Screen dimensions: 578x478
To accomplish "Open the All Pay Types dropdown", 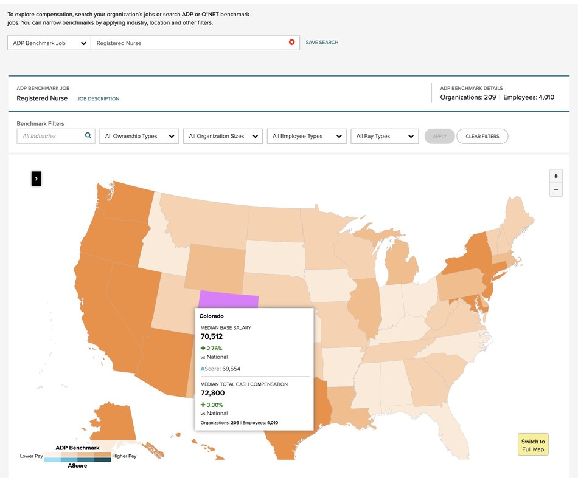I will click(385, 136).
